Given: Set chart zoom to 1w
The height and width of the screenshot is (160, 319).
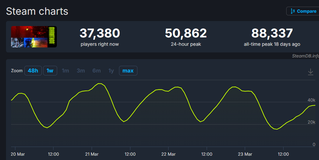Looking at the screenshot, I should pos(50,71).
